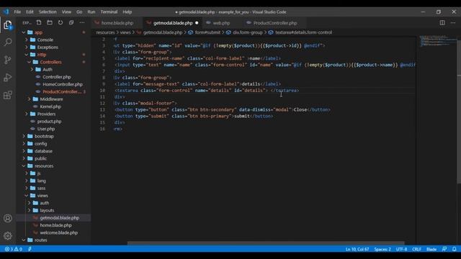Open the Extensions view

click(8, 95)
